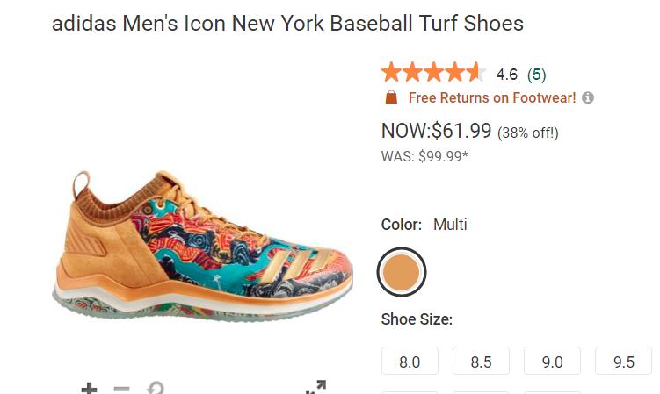Screen dimensions: 660x394
Task: Click the star rating icons
Action: (x=433, y=73)
